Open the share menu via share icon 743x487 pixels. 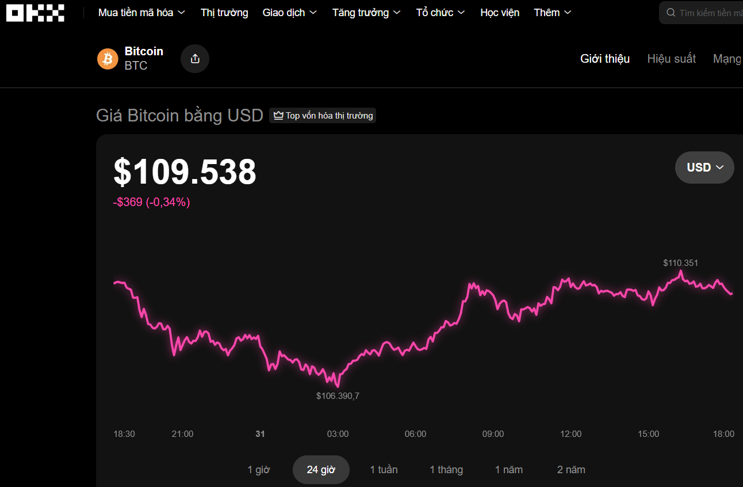point(194,58)
